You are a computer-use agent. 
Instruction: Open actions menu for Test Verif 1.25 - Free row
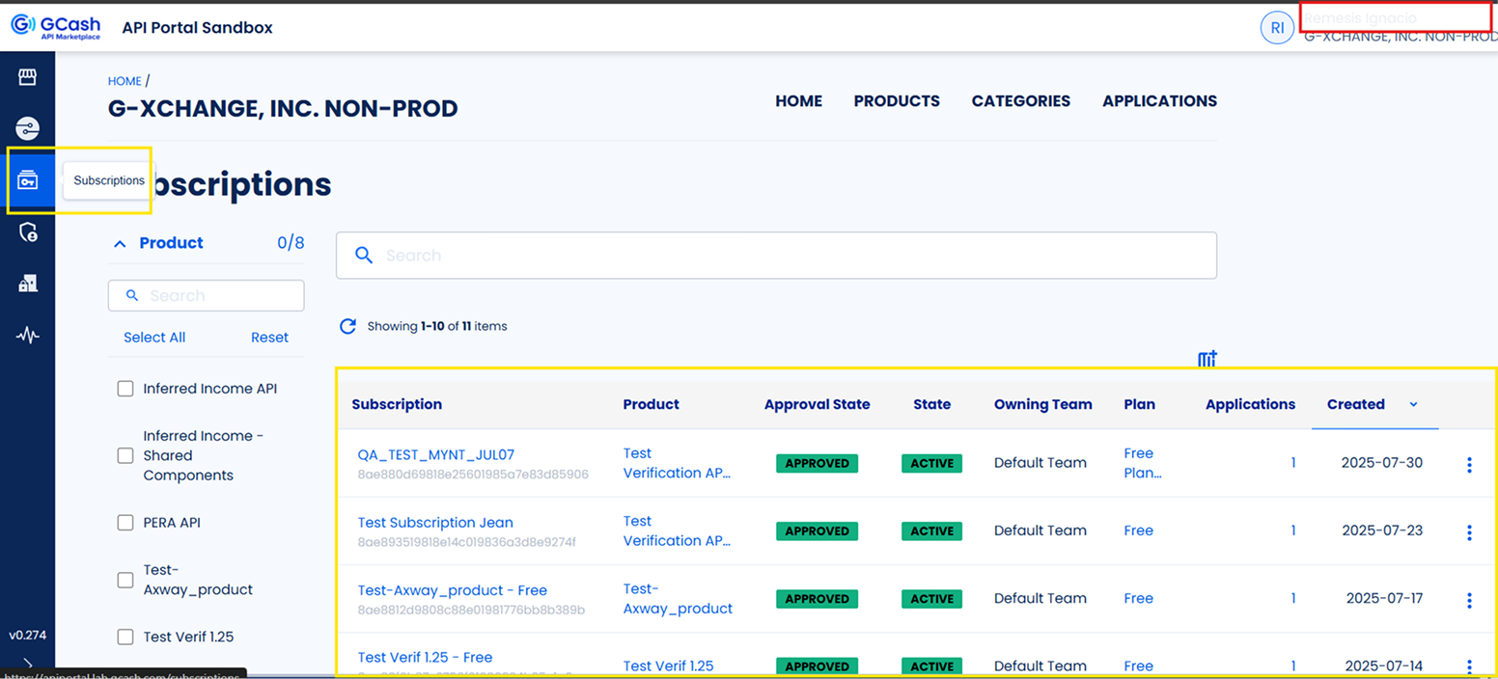pyautogui.click(x=1469, y=666)
